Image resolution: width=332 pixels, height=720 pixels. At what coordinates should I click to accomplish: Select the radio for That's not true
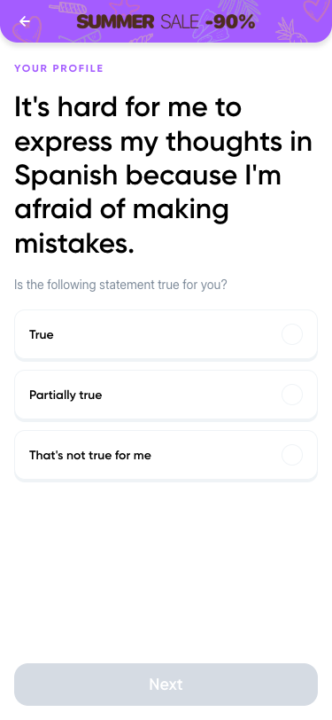292,455
